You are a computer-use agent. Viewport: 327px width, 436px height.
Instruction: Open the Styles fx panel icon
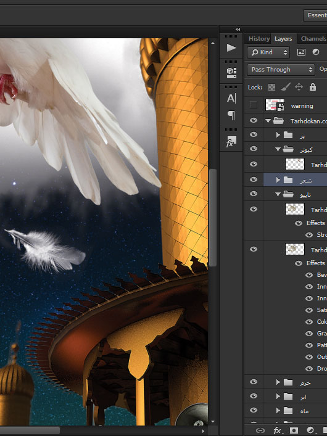coord(231,141)
